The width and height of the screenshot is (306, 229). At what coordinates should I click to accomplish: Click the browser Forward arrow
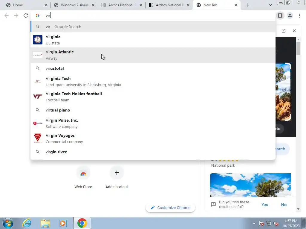(16, 16)
